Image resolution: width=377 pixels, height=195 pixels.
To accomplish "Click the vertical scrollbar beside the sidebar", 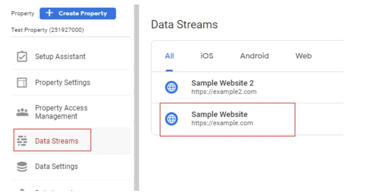I will pyautogui.click(x=136, y=97).
